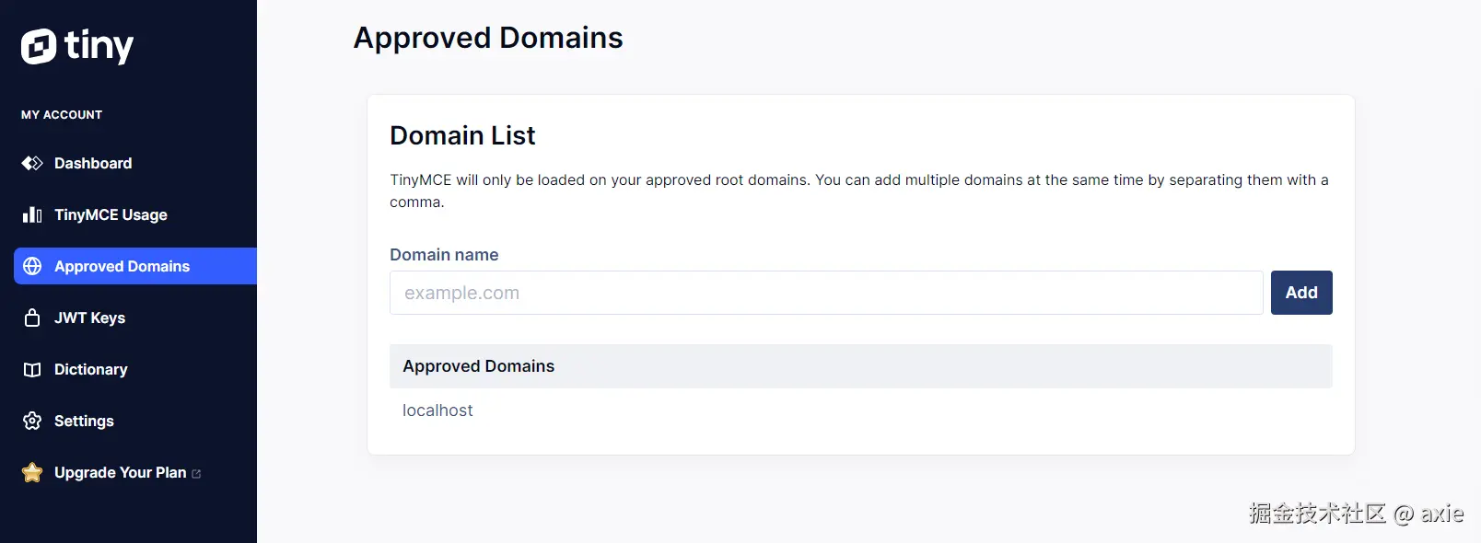The width and height of the screenshot is (1481, 543).
Task: Focus the Domain name input field
Action: click(x=825, y=293)
